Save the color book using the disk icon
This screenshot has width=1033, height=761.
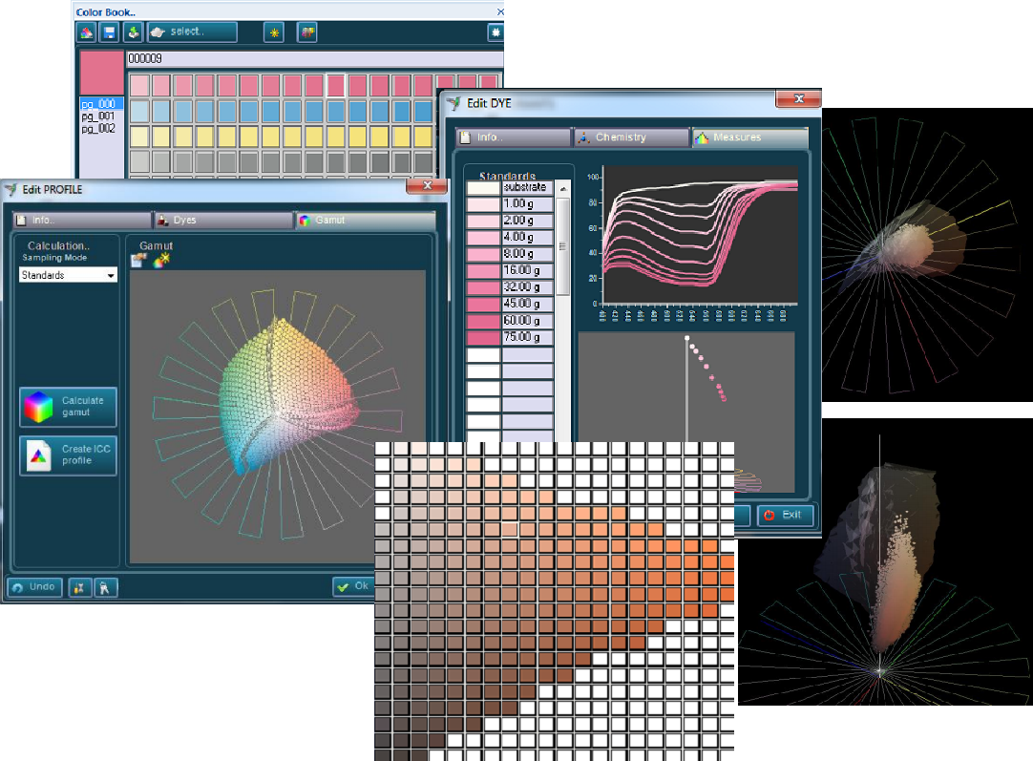pyautogui.click(x=109, y=32)
